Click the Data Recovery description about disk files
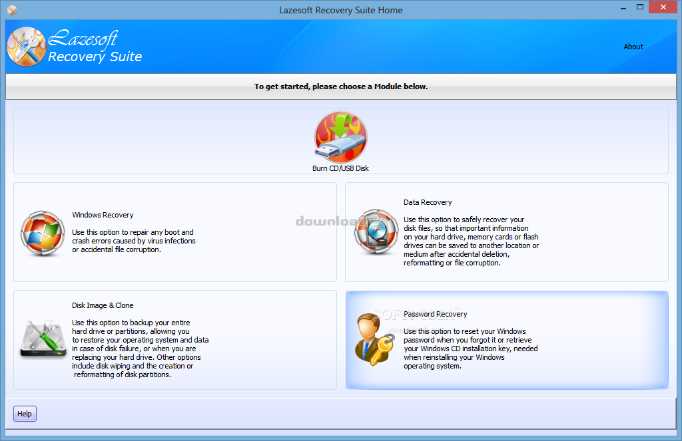The height and width of the screenshot is (441, 682). click(471, 241)
